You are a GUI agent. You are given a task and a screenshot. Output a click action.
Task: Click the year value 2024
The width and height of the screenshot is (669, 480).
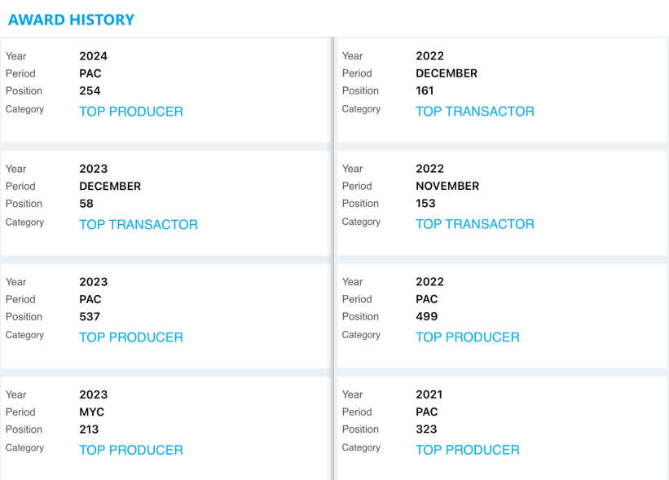click(x=93, y=56)
